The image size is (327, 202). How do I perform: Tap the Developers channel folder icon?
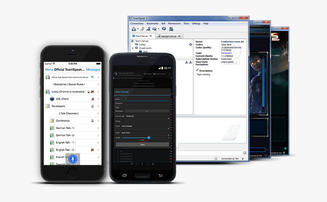[48, 106]
